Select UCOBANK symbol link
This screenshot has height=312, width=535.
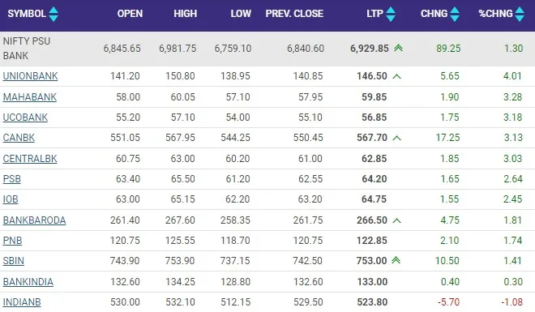pos(25,118)
